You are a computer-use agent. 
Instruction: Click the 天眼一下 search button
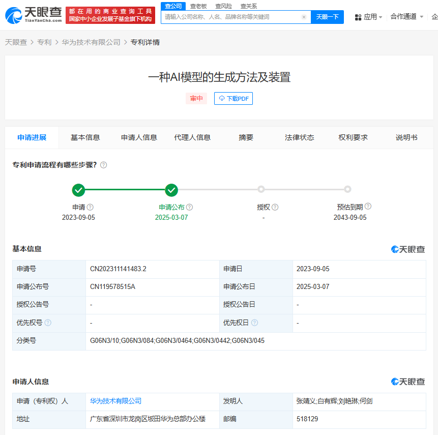tap(328, 17)
